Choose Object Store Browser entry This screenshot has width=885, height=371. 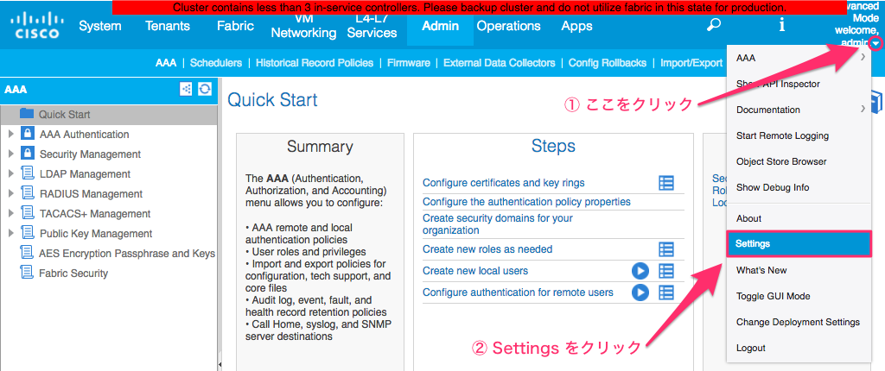coord(799,161)
